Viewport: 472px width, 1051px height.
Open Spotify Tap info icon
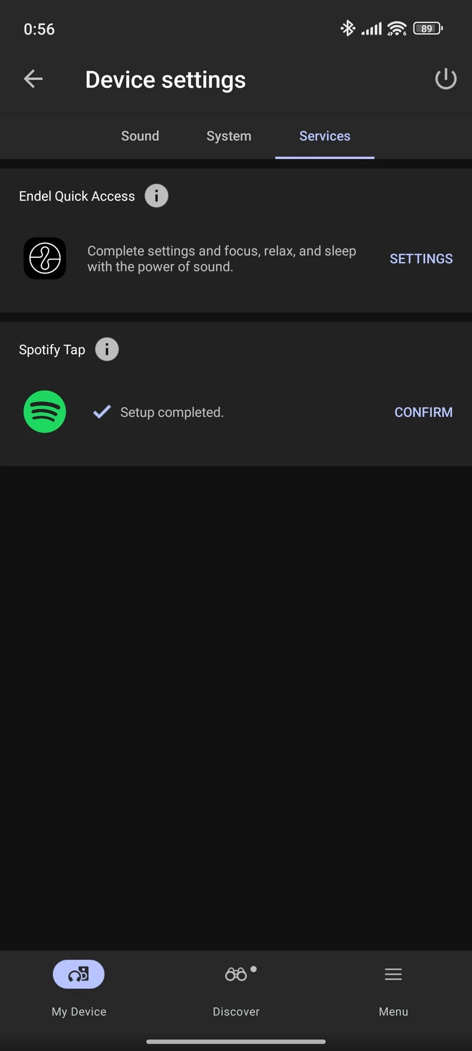[107, 349]
